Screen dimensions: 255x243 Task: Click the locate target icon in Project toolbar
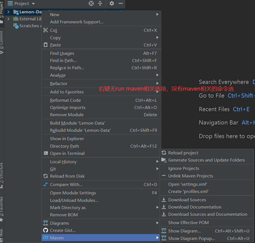(91, 3)
